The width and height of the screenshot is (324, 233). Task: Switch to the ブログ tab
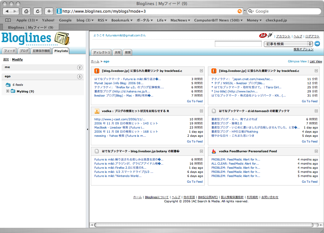coord(24,51)
